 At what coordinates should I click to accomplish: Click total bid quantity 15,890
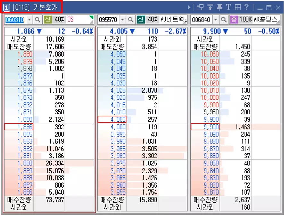[148, 200]
